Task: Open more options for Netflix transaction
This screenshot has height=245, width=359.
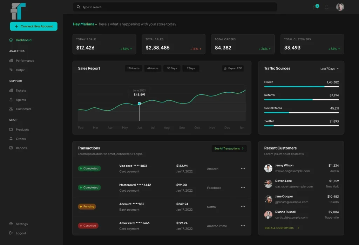Action: point(243,207)
